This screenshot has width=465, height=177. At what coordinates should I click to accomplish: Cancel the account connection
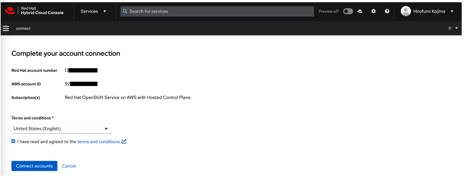coord(69,166)
